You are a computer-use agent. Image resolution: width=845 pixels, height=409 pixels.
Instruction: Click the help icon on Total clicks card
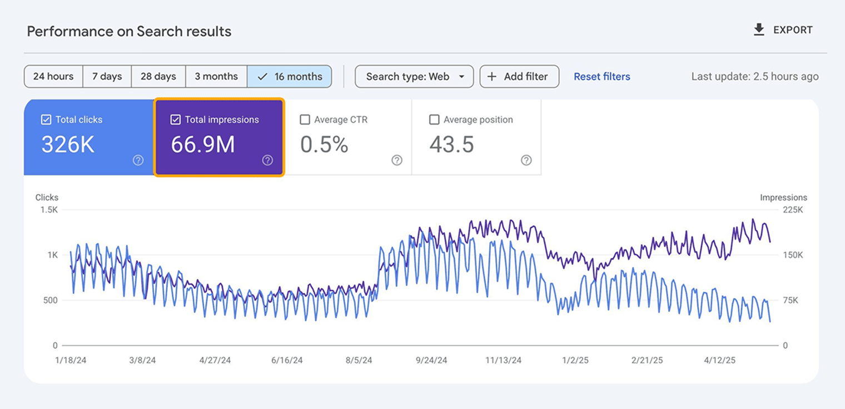(137, 160)
